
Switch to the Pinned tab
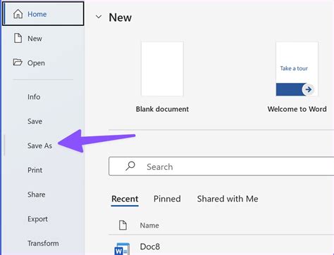[x=167, y=199]
